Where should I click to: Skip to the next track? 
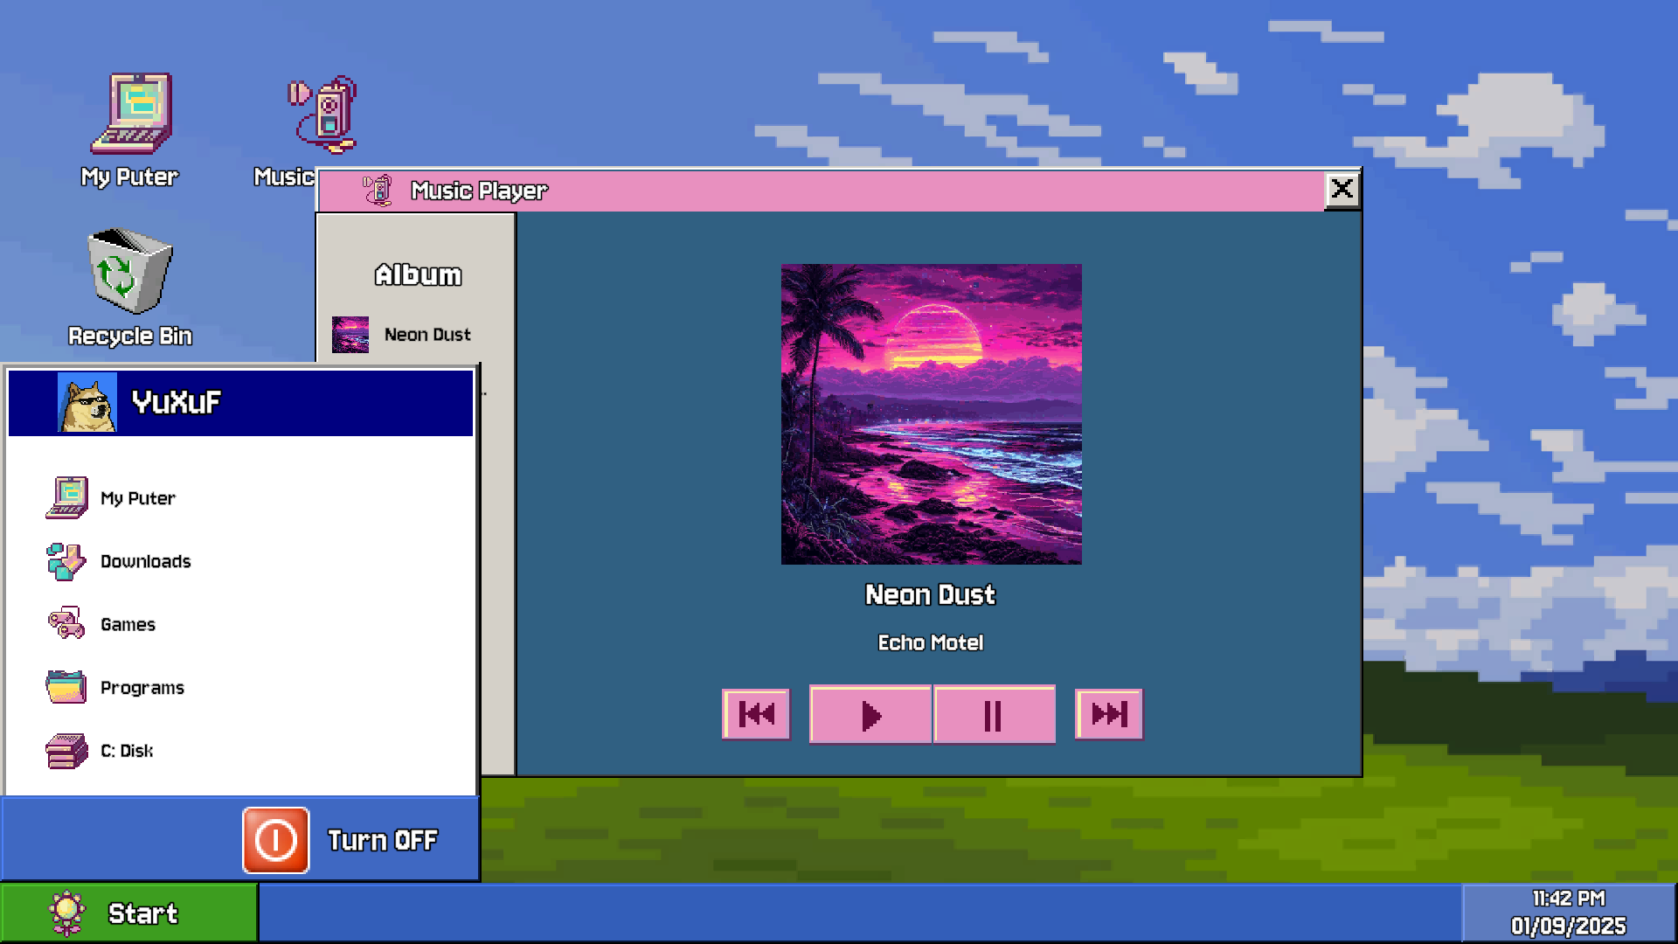(1108, 714)
